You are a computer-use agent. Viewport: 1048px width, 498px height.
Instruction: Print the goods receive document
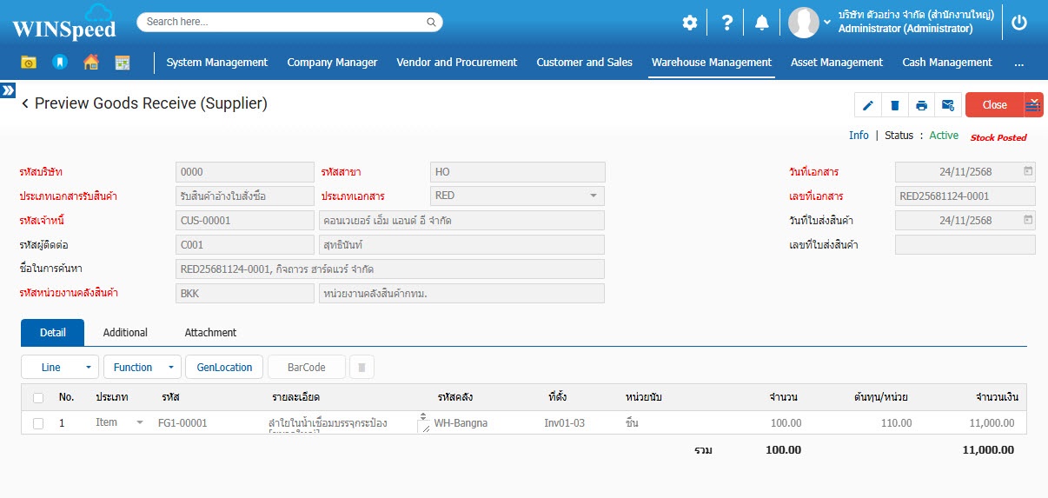tap(921, 105)
